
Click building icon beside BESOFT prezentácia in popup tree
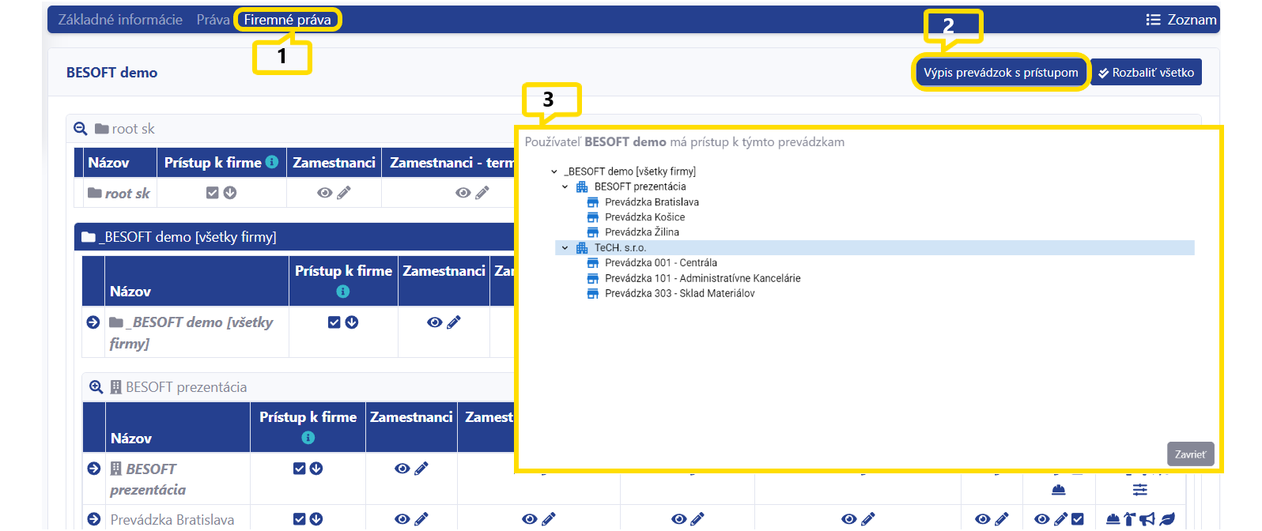tap(582, 186)
